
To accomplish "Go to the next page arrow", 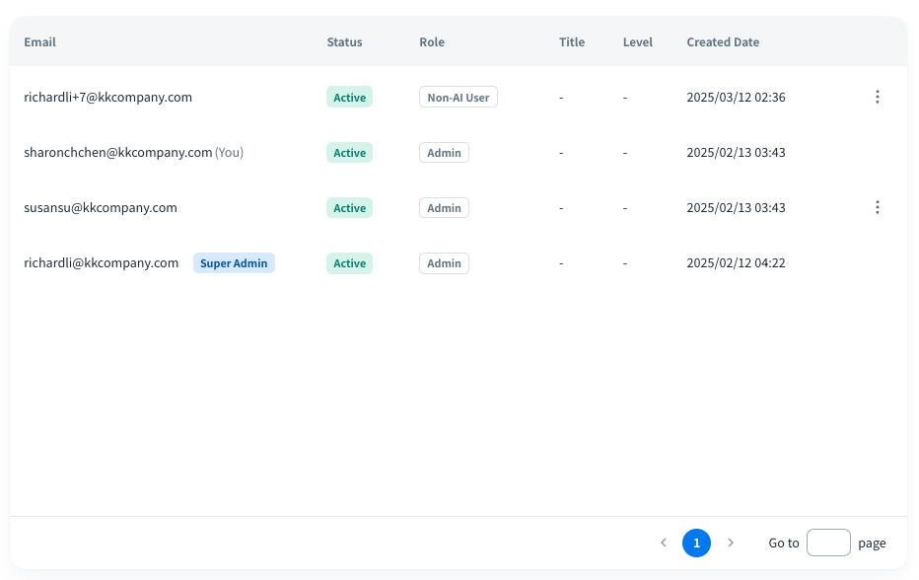I will pyautogui.click(x=731, y=543).
